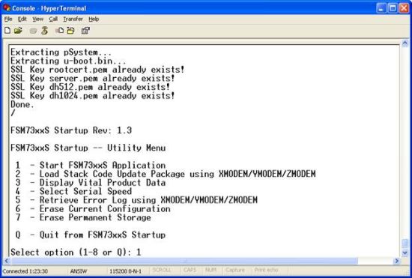Click the New connection toolbar icon
This screenshot has width=412, height=278.
[x=7, y=31]
